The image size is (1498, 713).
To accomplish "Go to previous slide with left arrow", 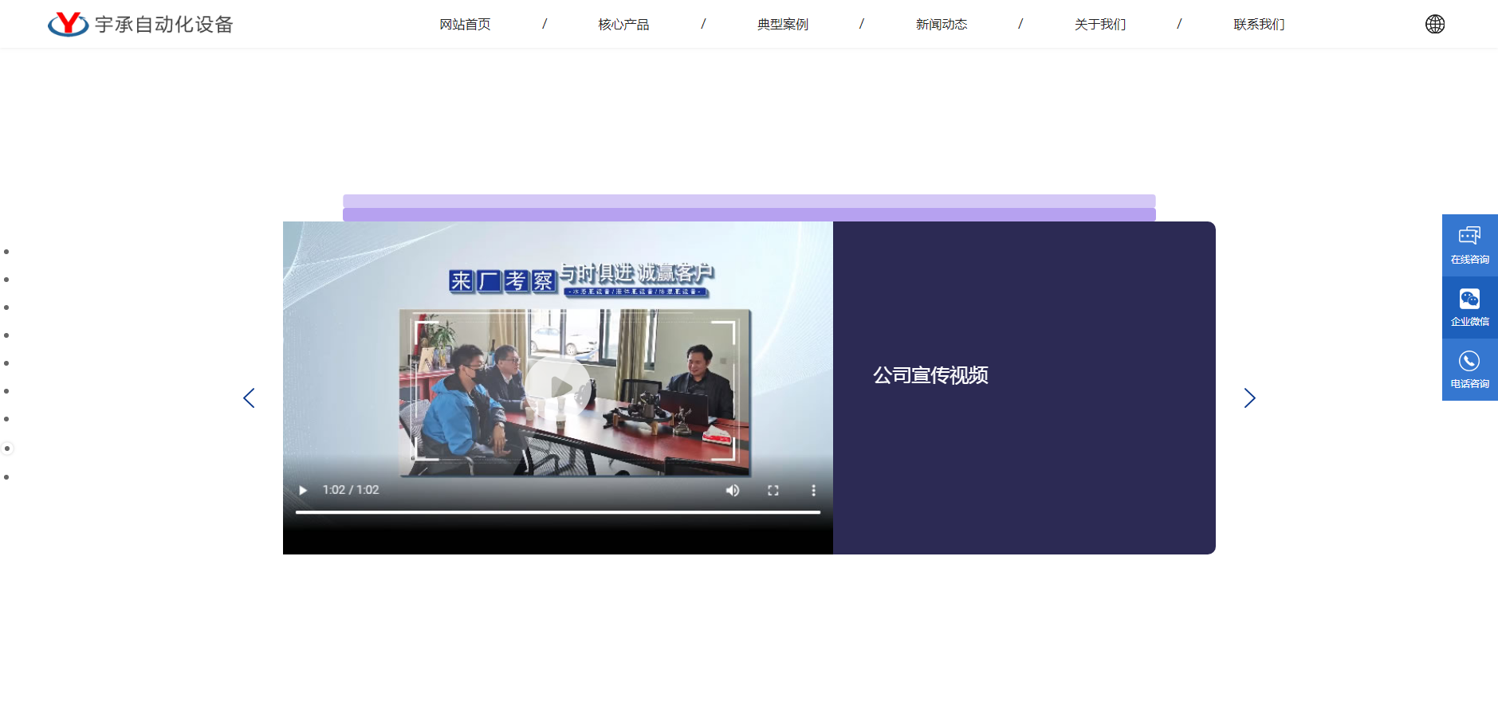I will pos(249,398).
